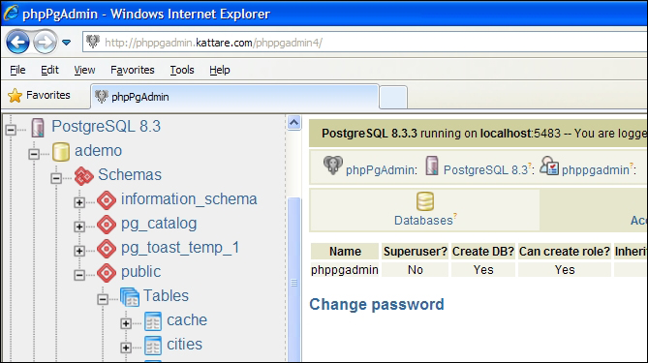This screenshot has width=648, height=363.
Task: Click the phpPgAdmin elephant icon in breadcrumb
Action: pos(332,166)
